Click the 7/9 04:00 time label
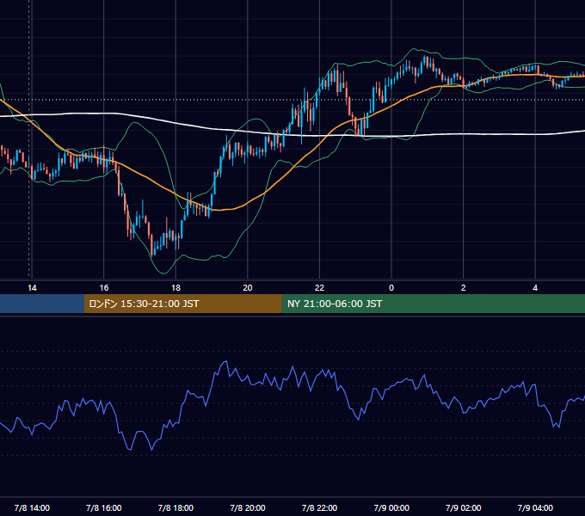Viewport: 585px width, 516px height. click(535, 507)
